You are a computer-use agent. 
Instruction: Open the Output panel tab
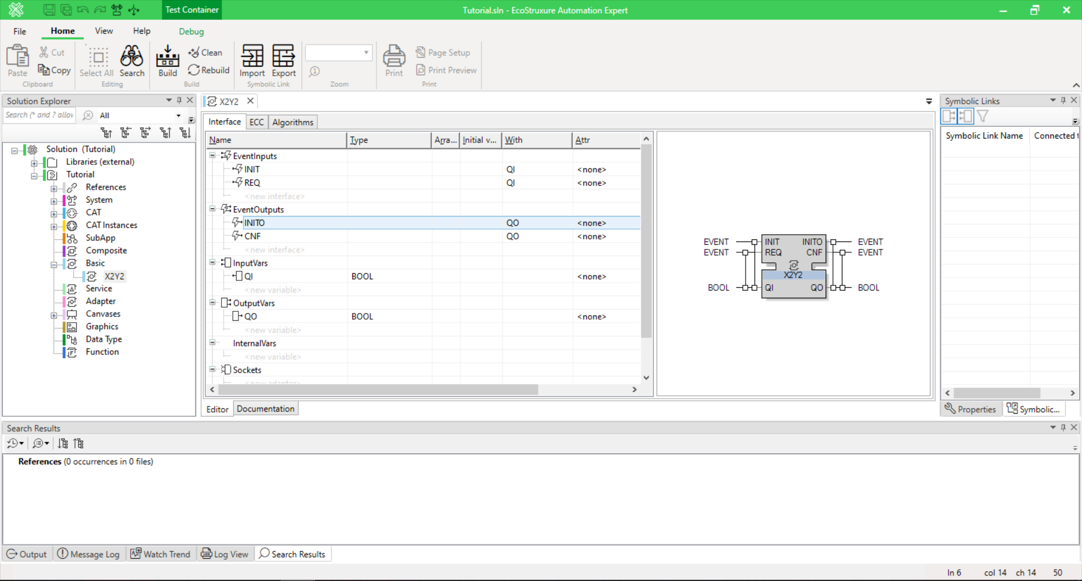coord(27,554)
